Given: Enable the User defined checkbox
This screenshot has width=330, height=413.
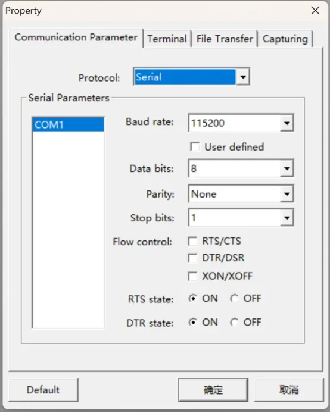Looking at the screenshot, I should click(195, 147).
